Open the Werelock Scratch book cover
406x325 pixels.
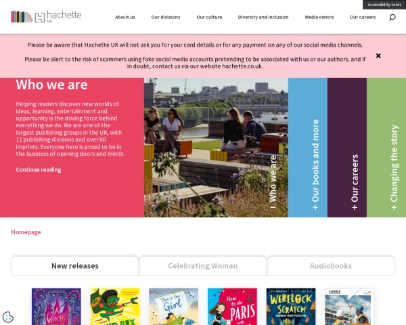[x=291, y=306]
